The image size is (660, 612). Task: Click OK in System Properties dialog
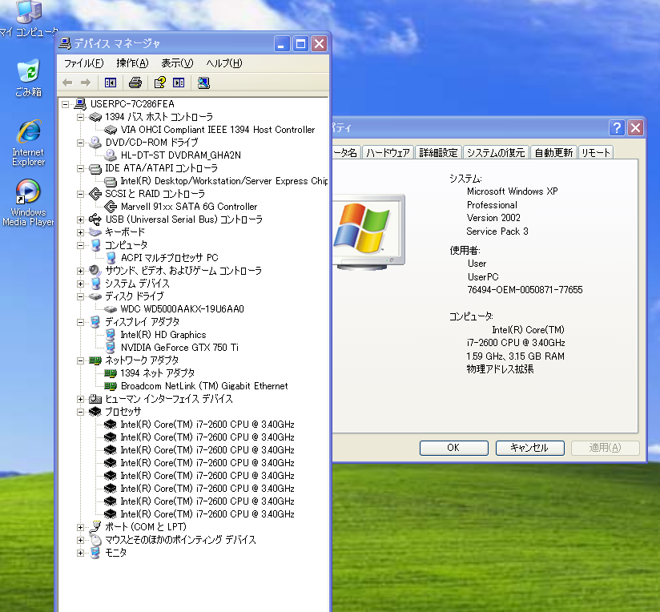[x=453, y=448]
